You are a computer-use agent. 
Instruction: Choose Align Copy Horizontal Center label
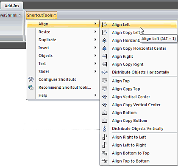pyautogui.click(x=139, y=48)
